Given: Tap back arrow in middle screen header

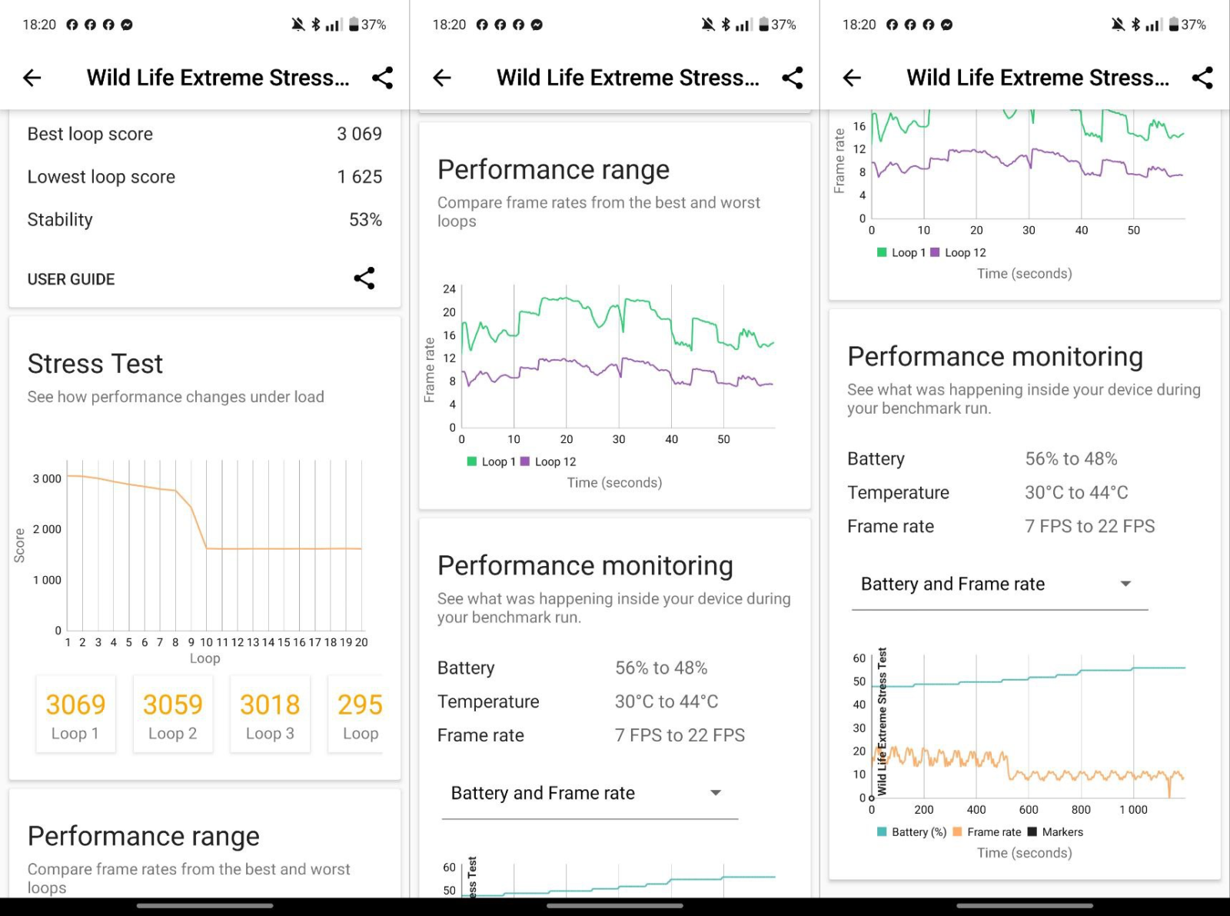Looking at the screenshot, I should point(442,78).
